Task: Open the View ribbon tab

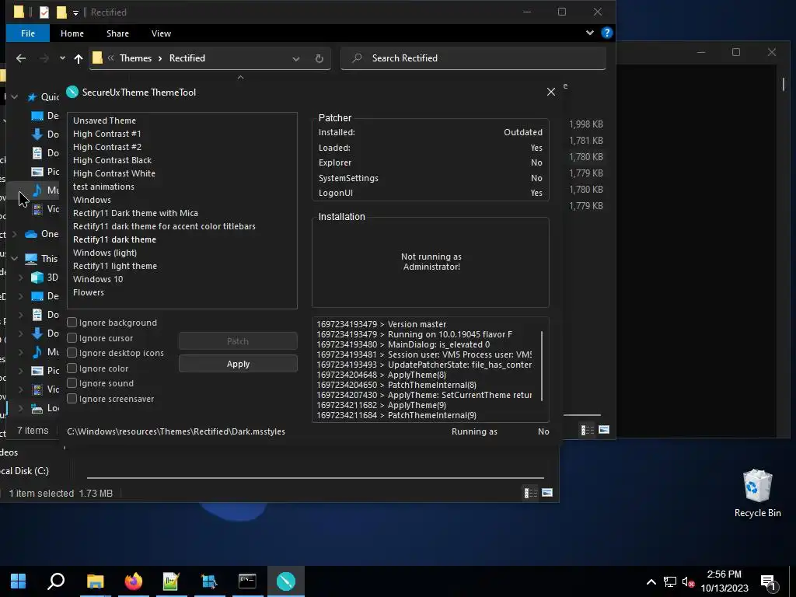Action: tap(161, 33)
